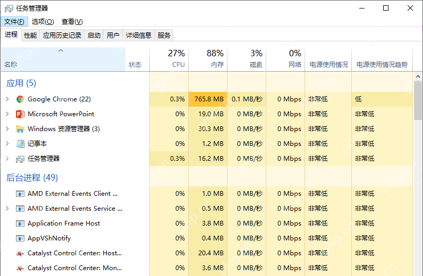Click the 低 power trend cell for Chrome

[382, 99]
